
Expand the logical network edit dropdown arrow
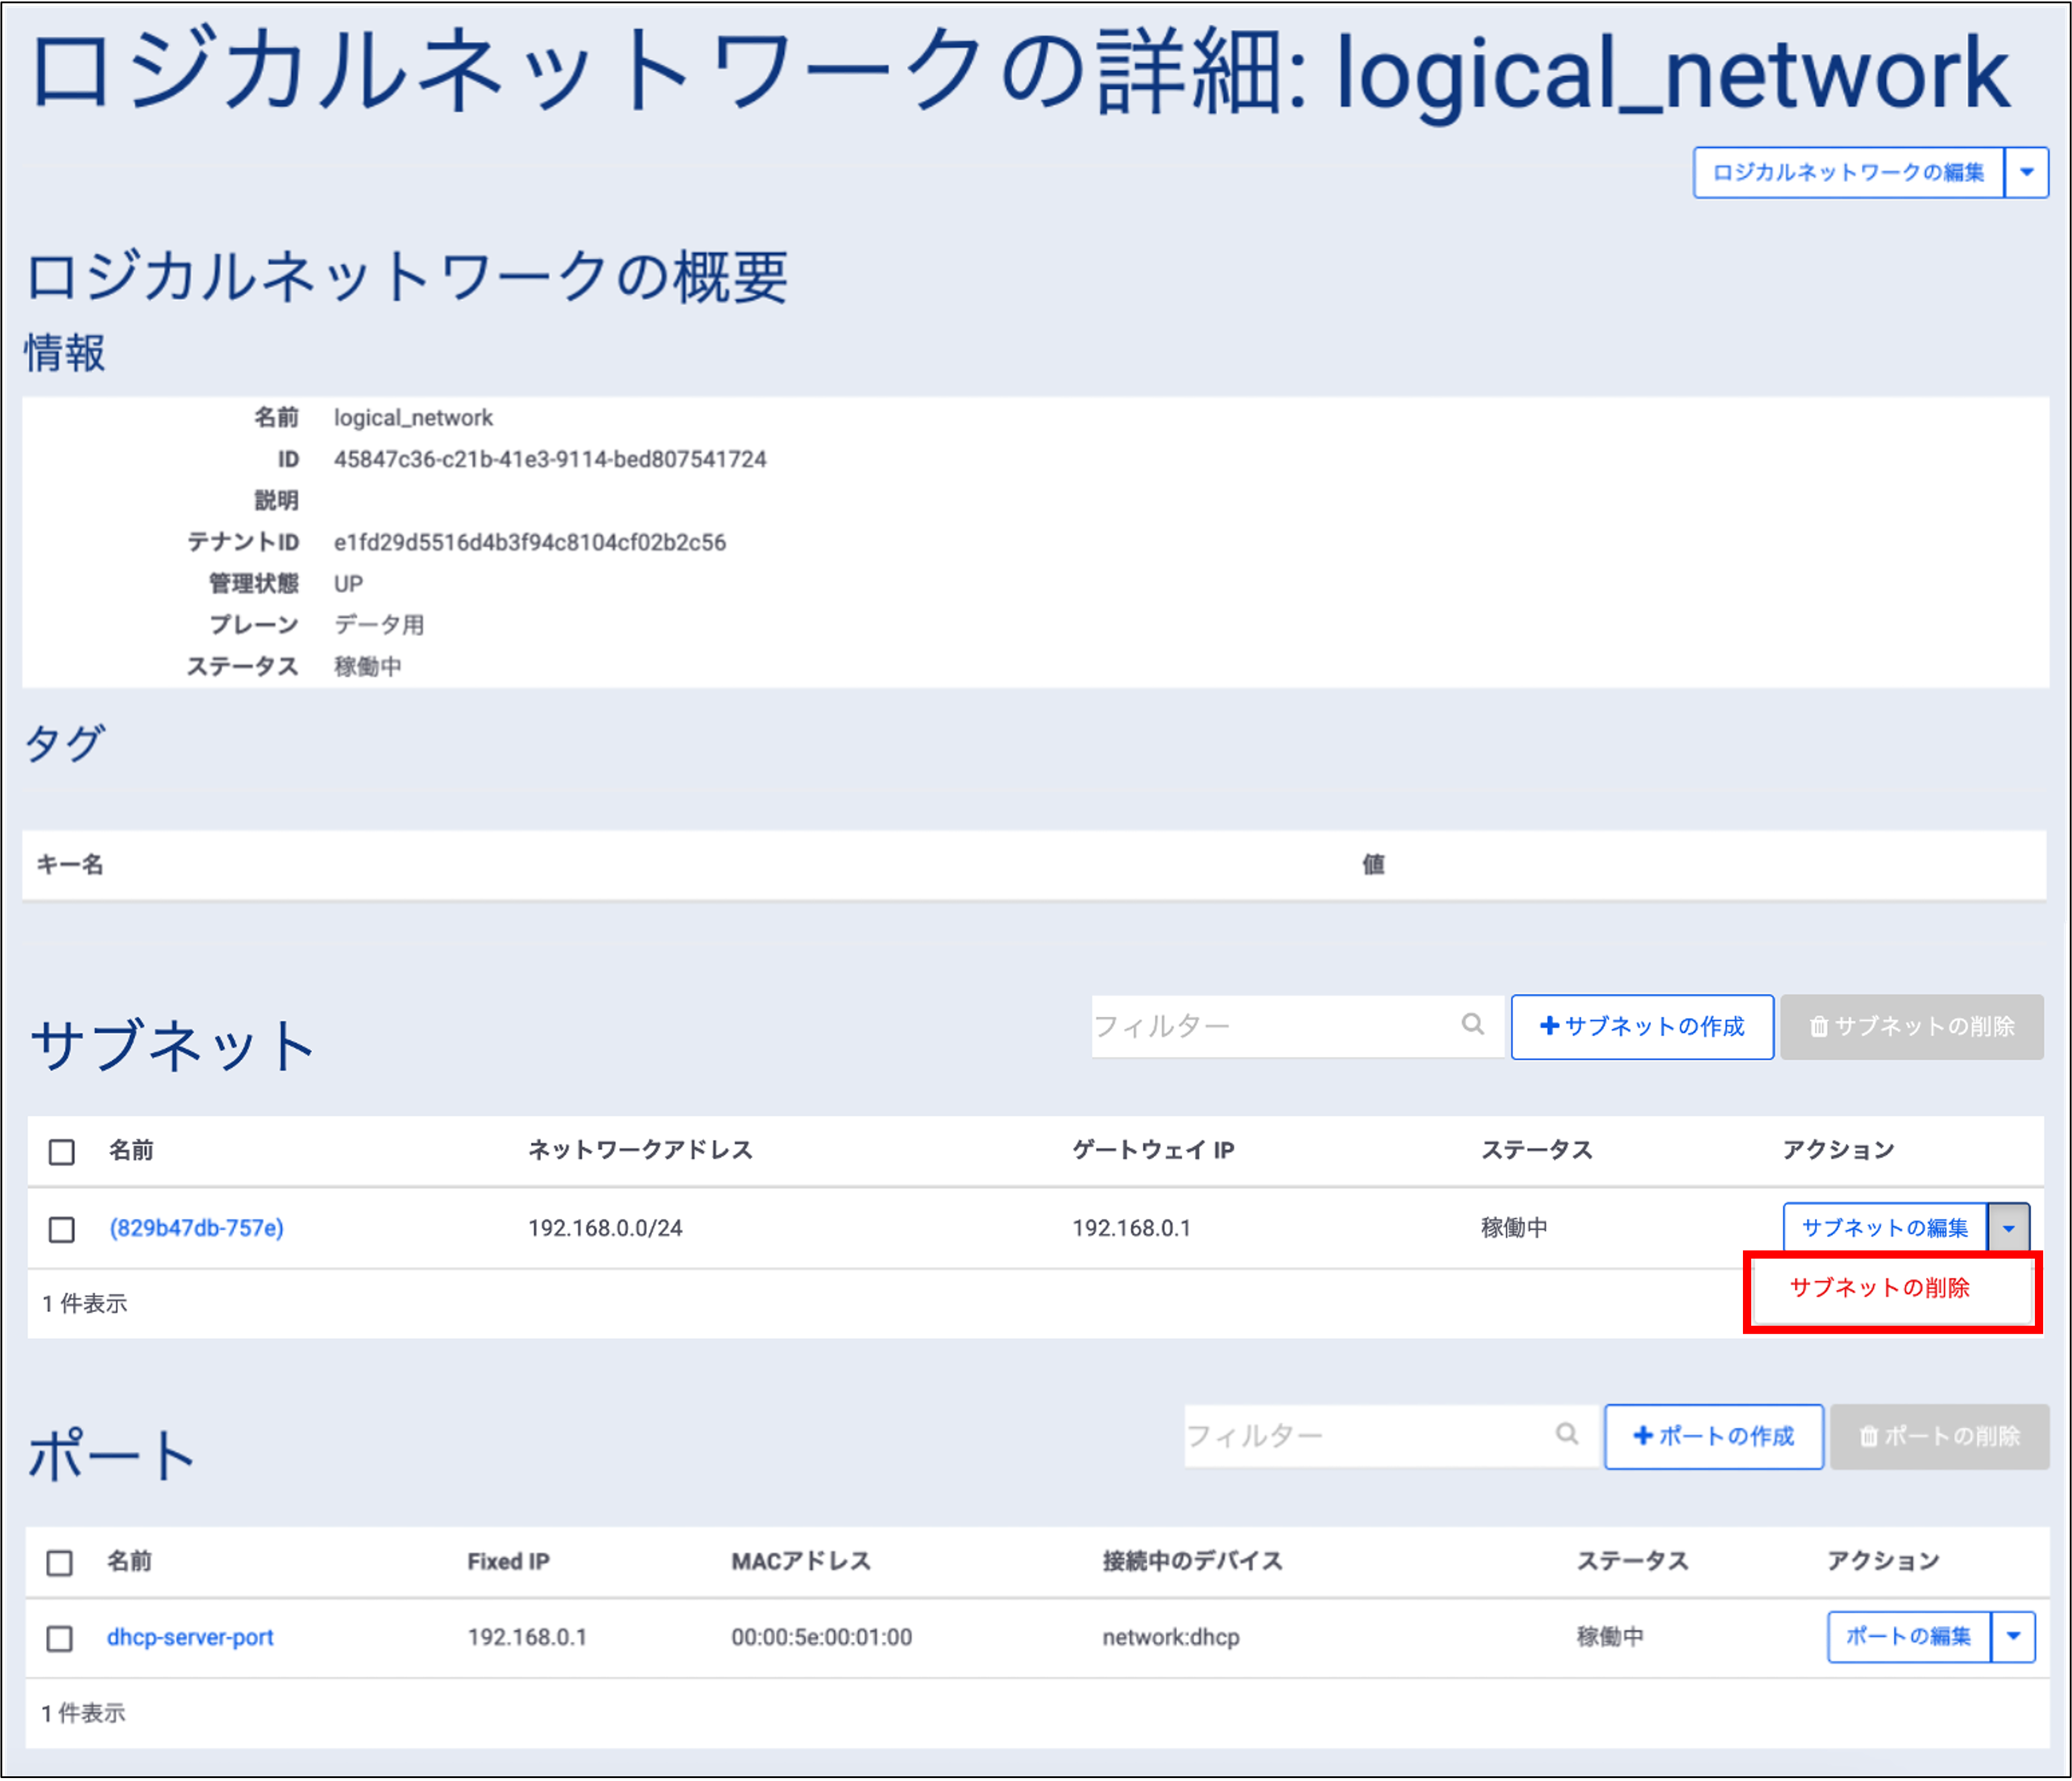point(2026,173)
